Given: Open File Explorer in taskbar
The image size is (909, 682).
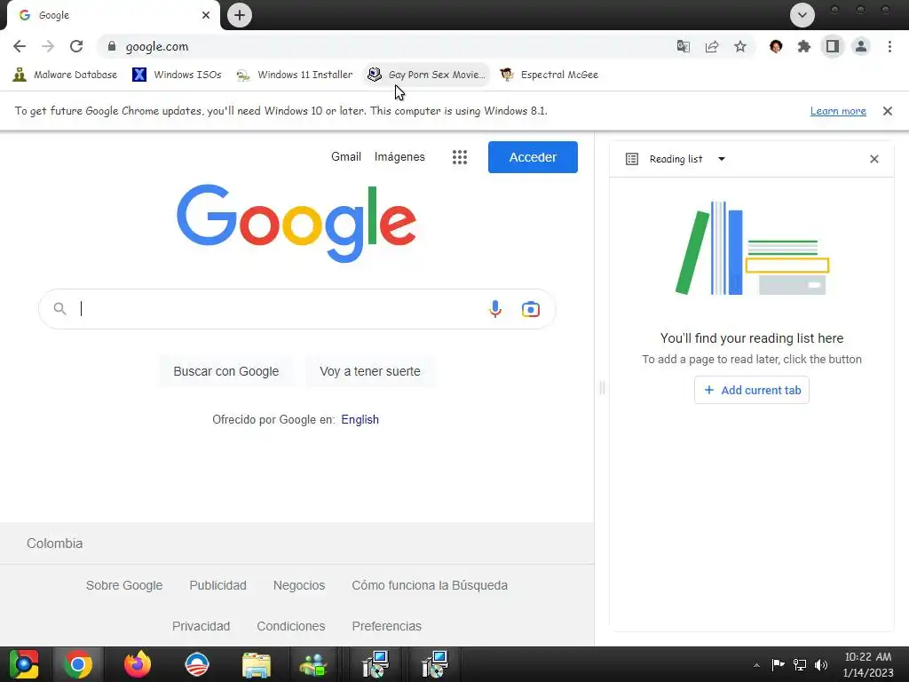Looking at the screenshot, I should pos(257,664).
